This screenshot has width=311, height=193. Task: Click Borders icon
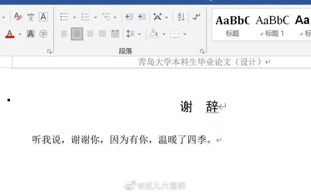point(175,34)
